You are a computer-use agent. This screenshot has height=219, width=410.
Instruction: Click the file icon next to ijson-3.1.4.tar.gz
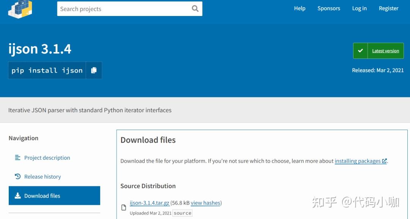(x=124, y=207)
